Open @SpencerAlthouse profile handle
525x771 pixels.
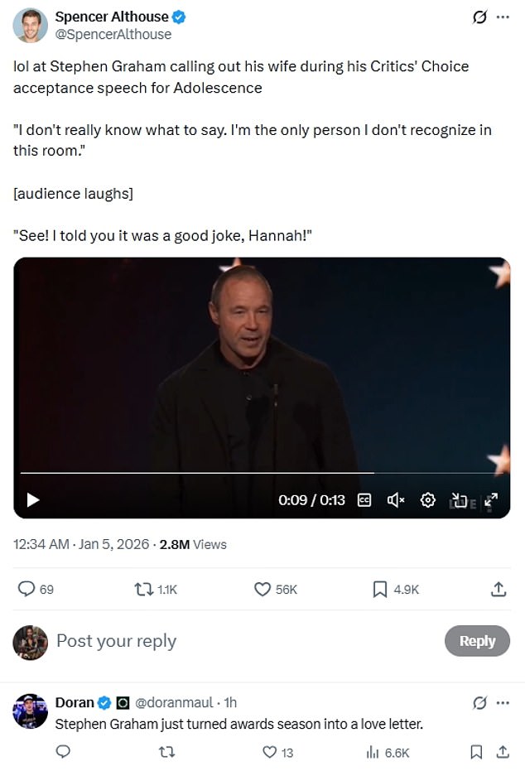113,34
